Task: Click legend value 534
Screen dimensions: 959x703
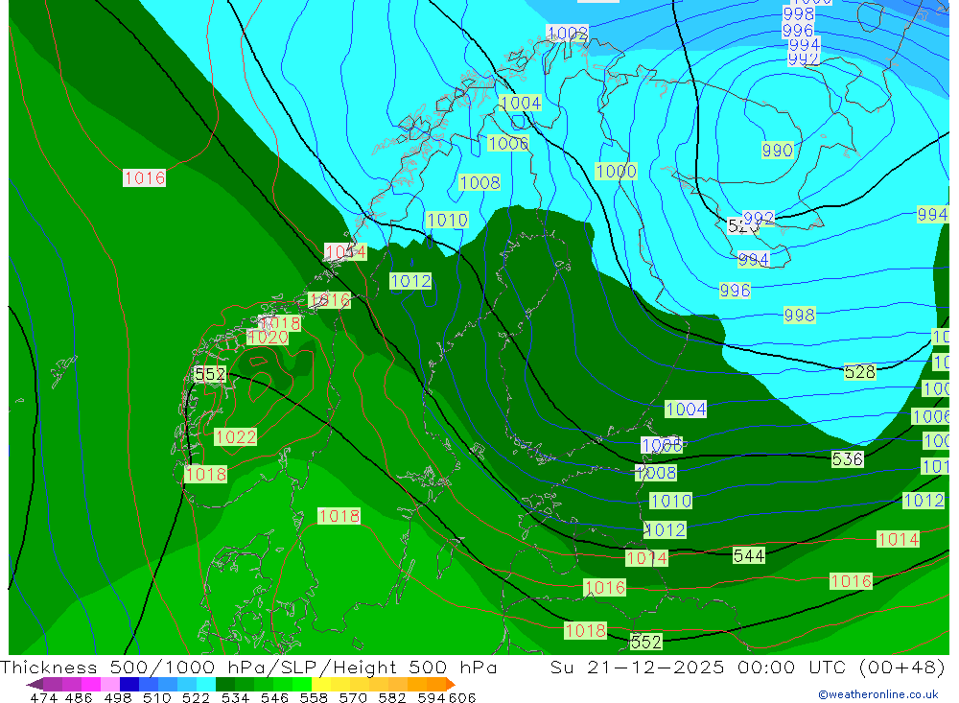Action: click(x=235, y=697)
